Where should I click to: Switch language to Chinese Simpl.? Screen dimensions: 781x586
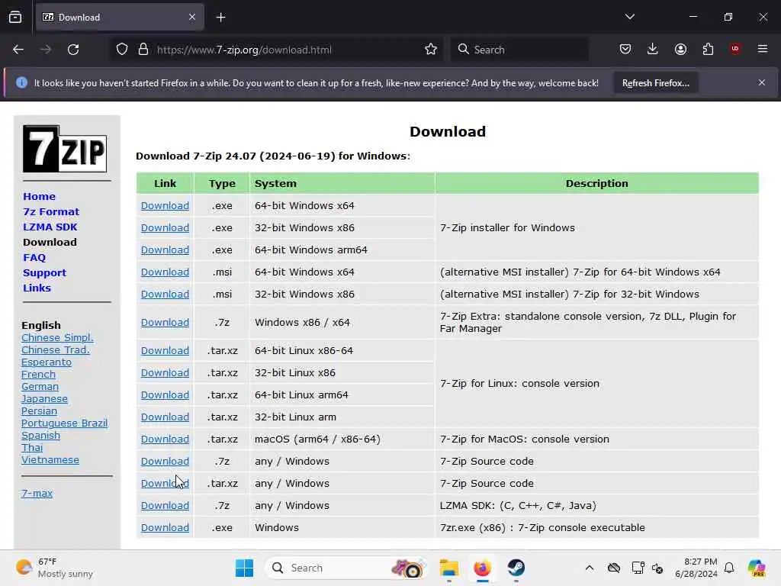[x=57, y=338]
